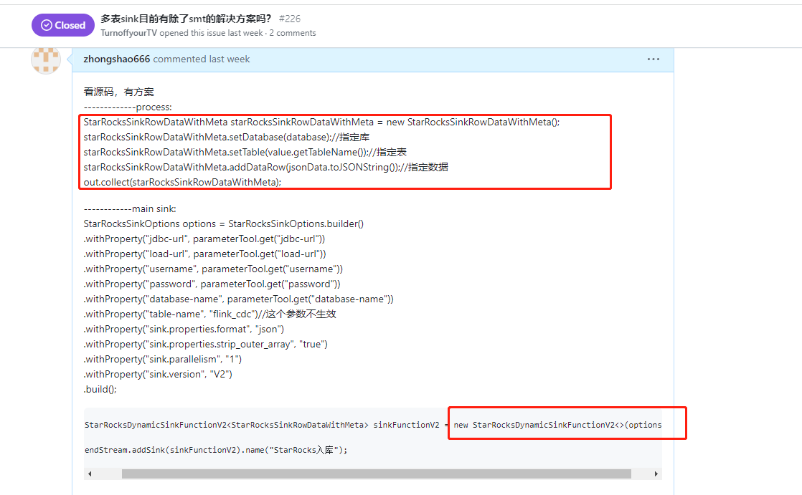Image resolution: width=802 pixels, height=495 pixels.
Task: Click the code block horizontal scrollbar thumb
Action: point(376,474)
